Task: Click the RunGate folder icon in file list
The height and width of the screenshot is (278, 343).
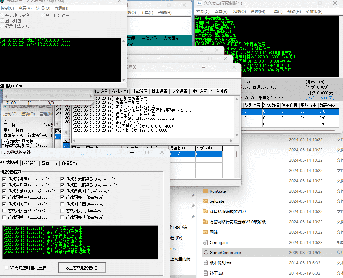Action: (206, 191)
